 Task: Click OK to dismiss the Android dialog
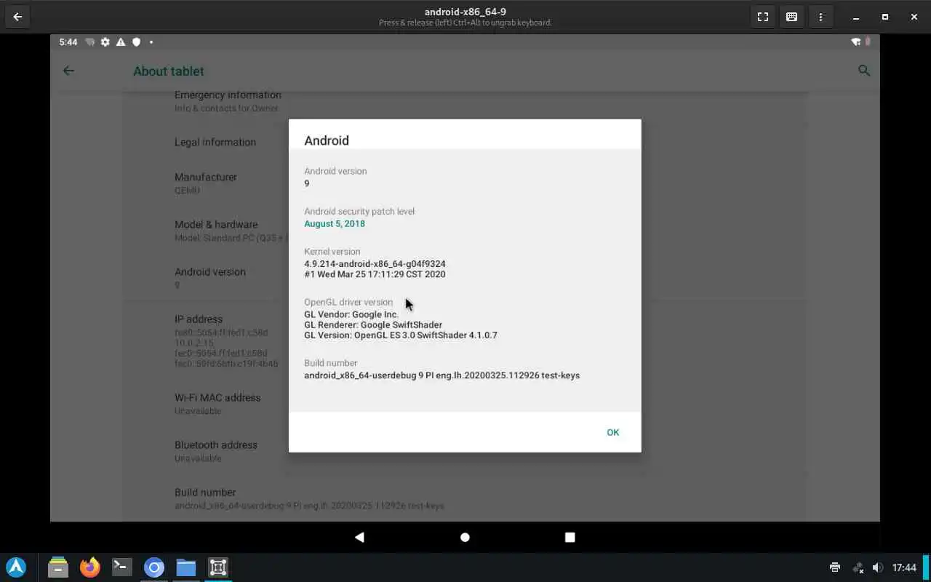coord(613,432)
